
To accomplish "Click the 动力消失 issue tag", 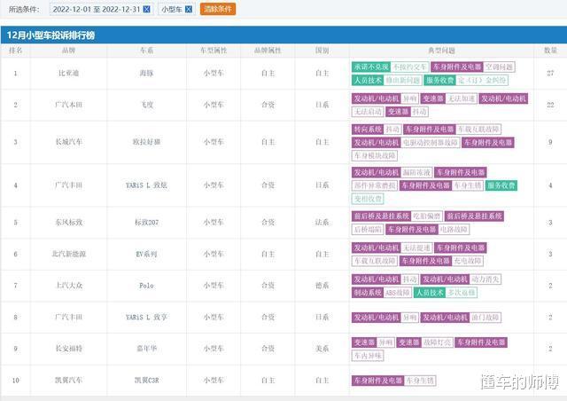I will pyautogui.click(x=485, y=279).
